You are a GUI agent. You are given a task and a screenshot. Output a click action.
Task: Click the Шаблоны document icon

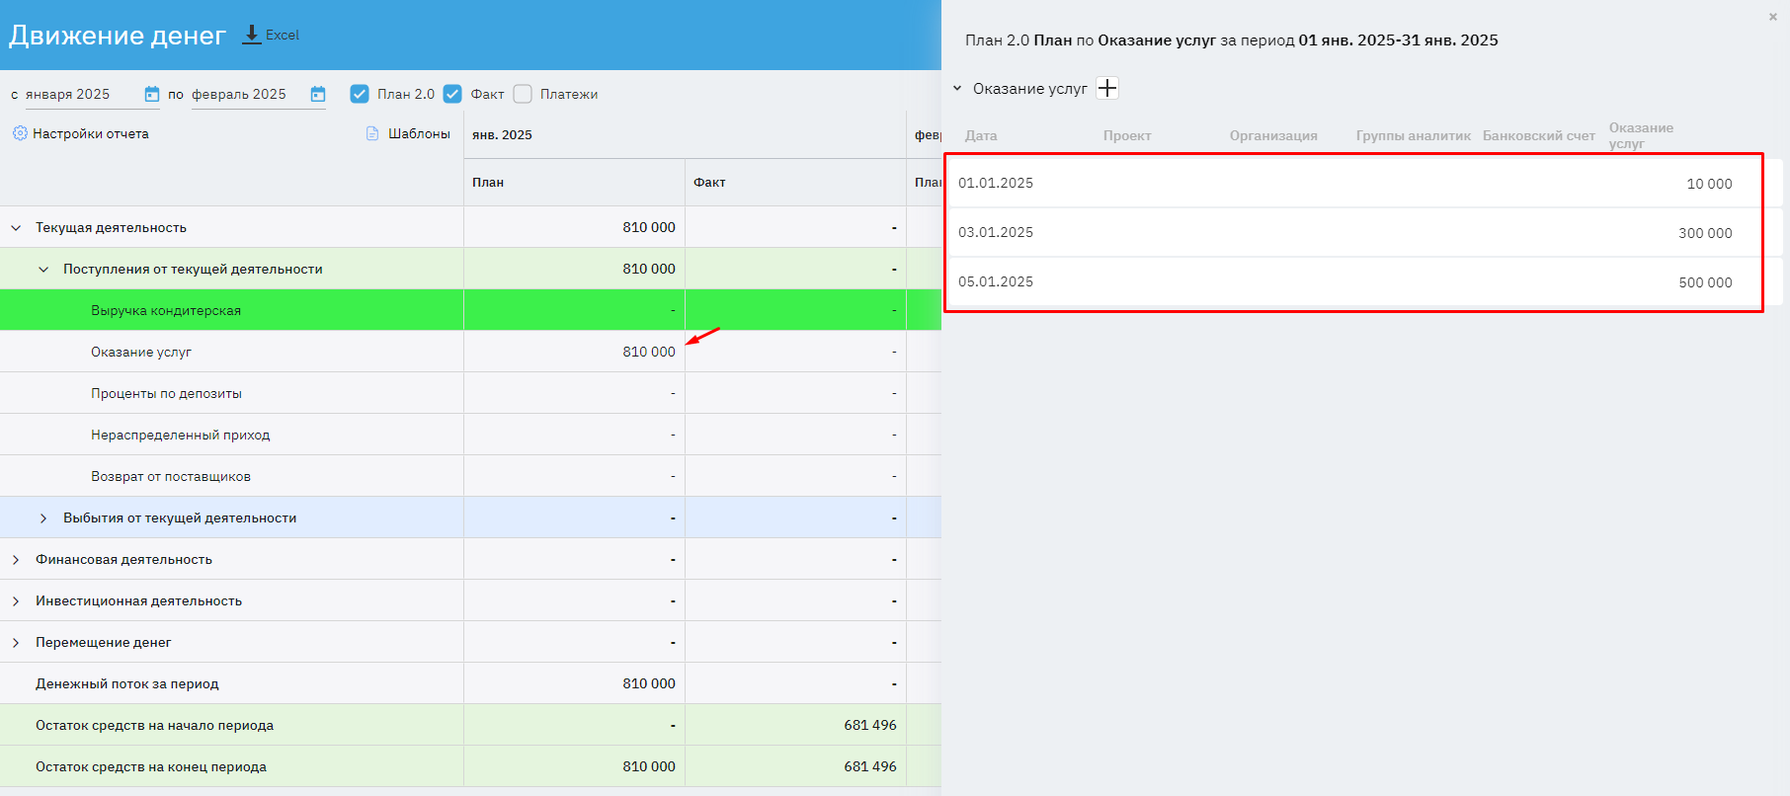(x=372, y=133)
